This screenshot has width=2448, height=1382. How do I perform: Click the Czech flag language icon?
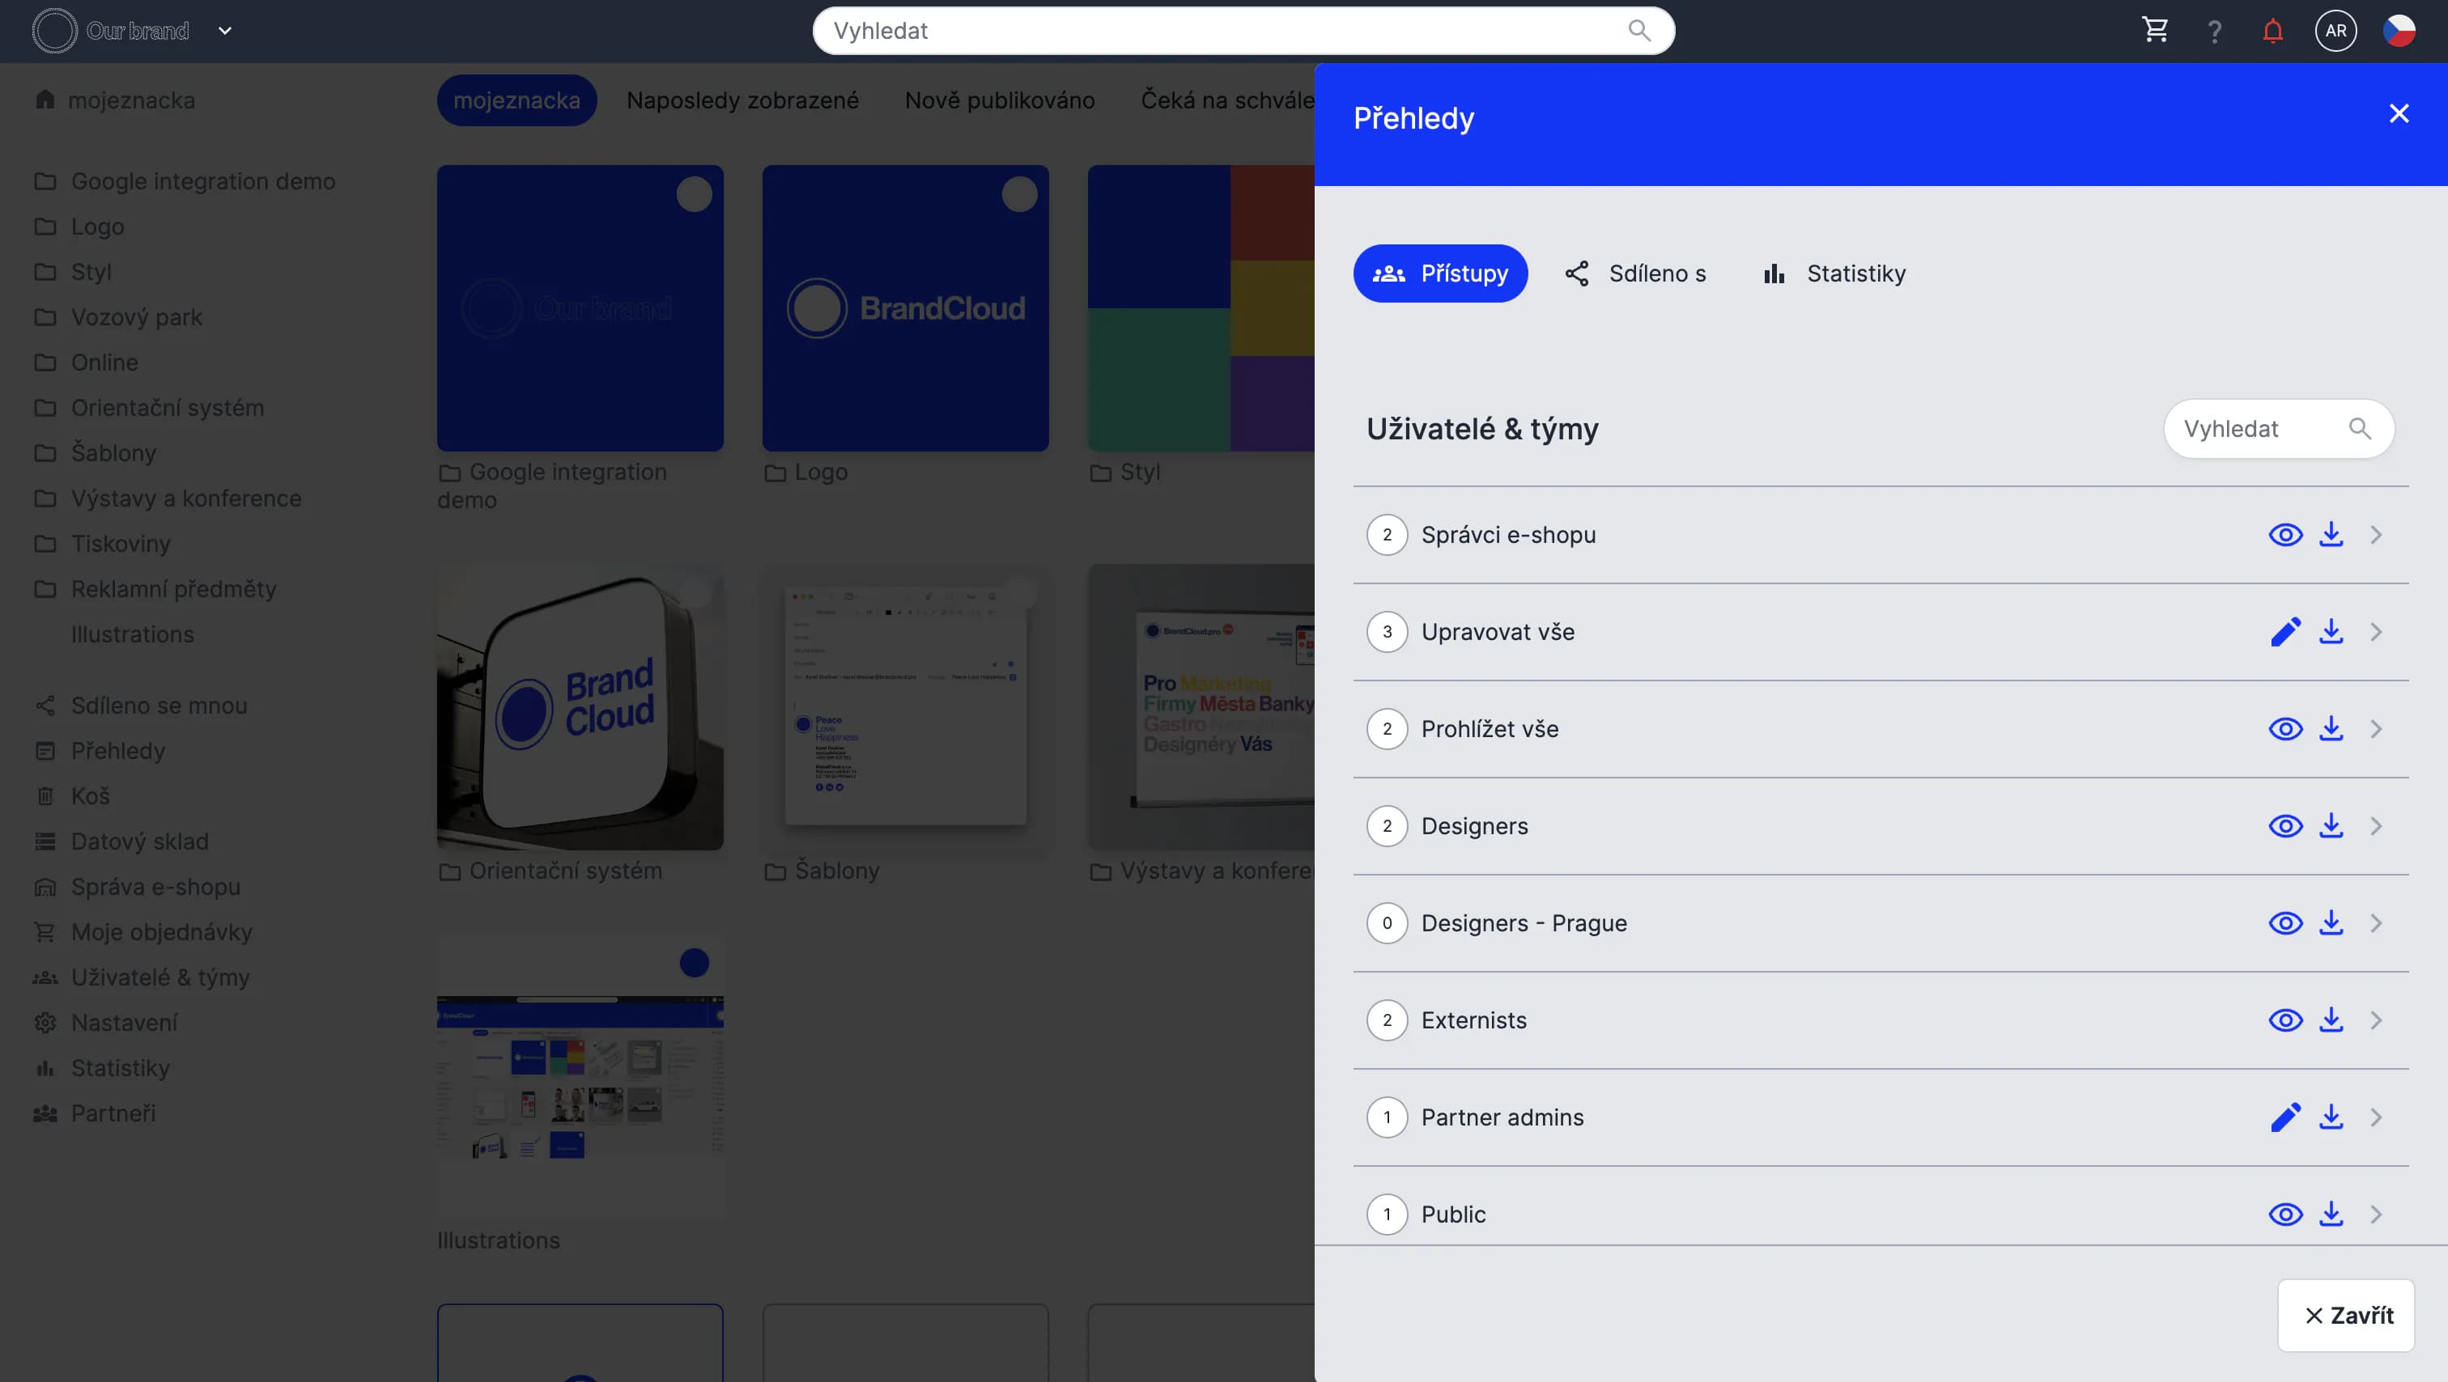[x=2399, y=31]
